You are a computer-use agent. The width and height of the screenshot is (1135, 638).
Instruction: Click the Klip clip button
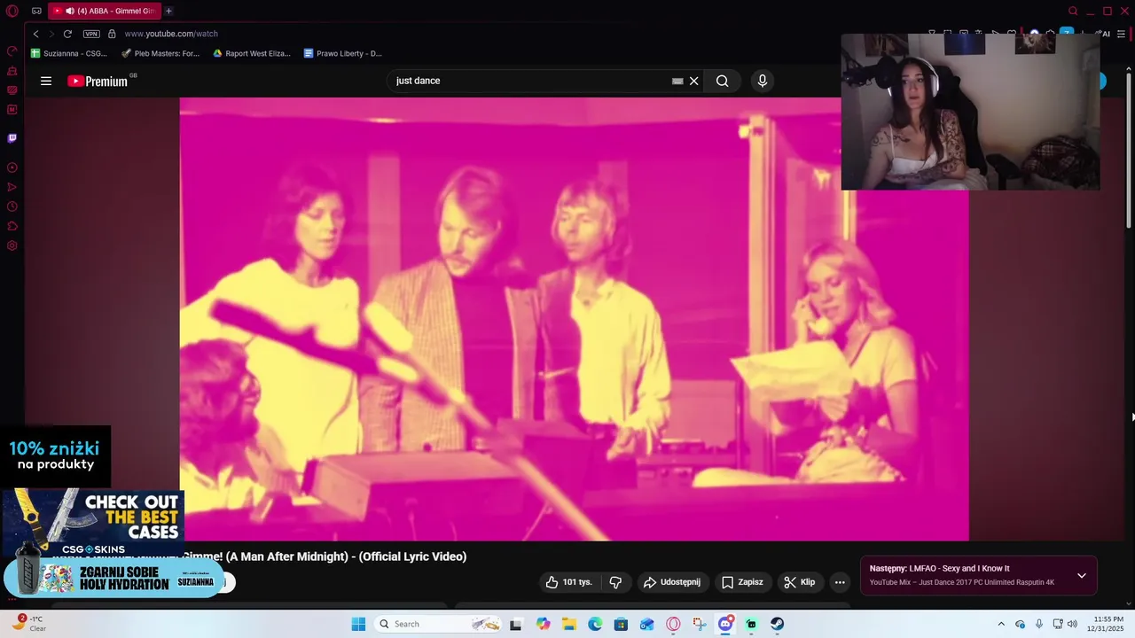point(799,582)
